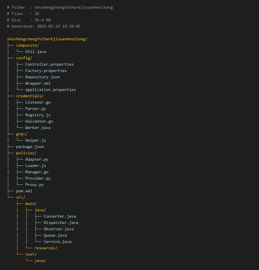Viewport: 259px width, 270px height.
Task: Open Controller.properties file
Action: click(x=49, y=64)
